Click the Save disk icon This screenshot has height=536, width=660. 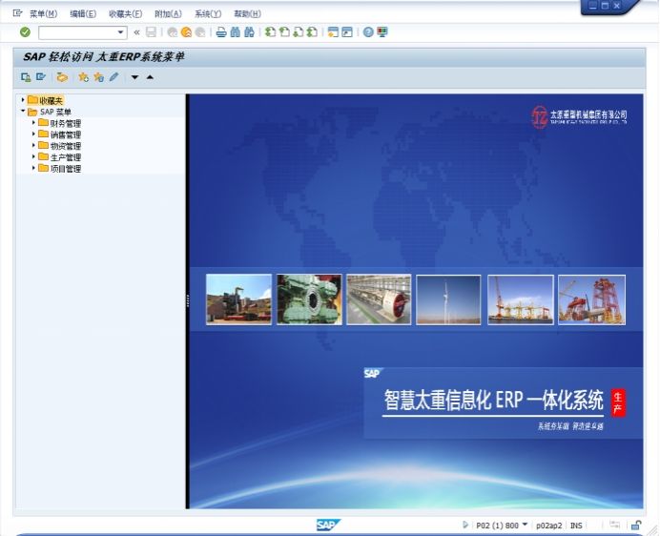click(x=151, y=32)
